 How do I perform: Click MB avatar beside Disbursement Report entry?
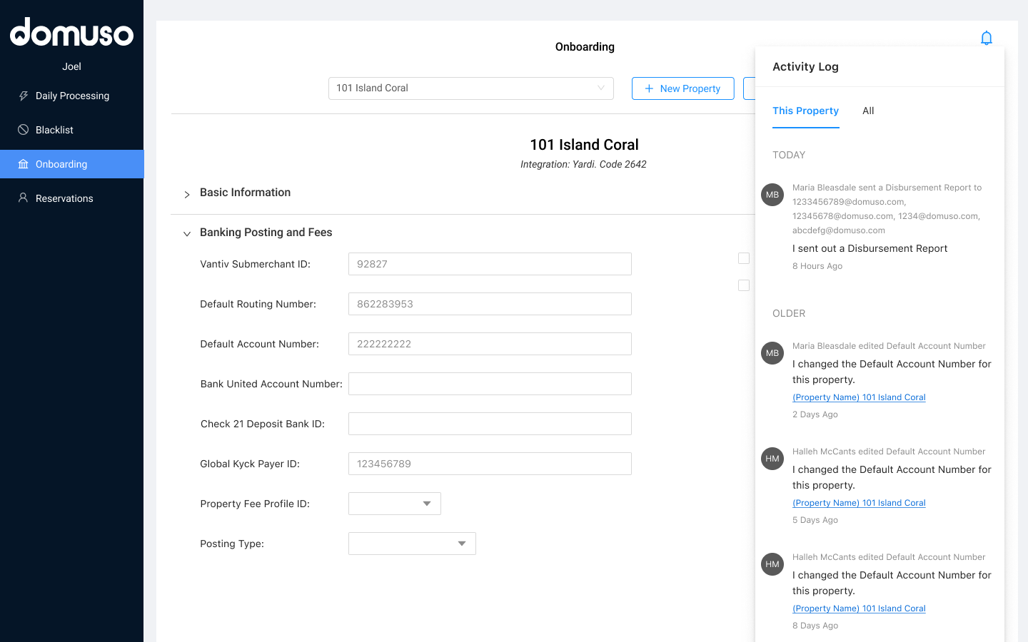[x=772, y=195]
